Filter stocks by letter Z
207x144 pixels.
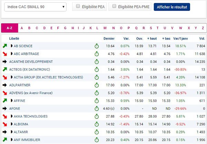203,28
